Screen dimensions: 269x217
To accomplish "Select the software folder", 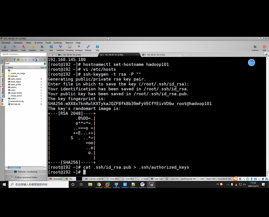I will click(x=14, y=76).
